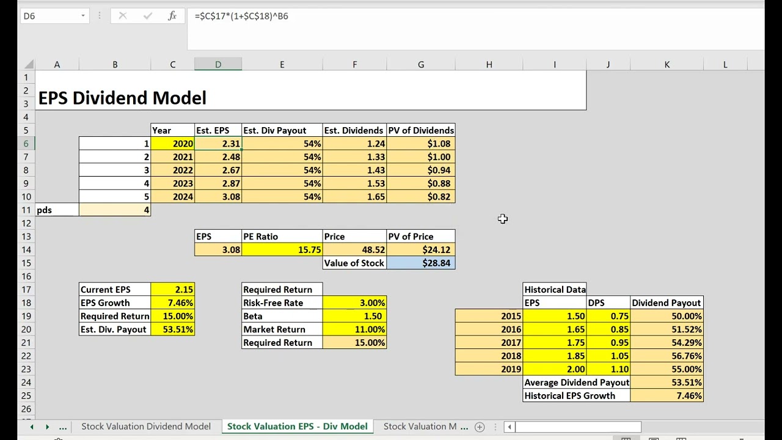782x440 pixels.
Task: Click the Historical Data heading cell
Action: 555,290
